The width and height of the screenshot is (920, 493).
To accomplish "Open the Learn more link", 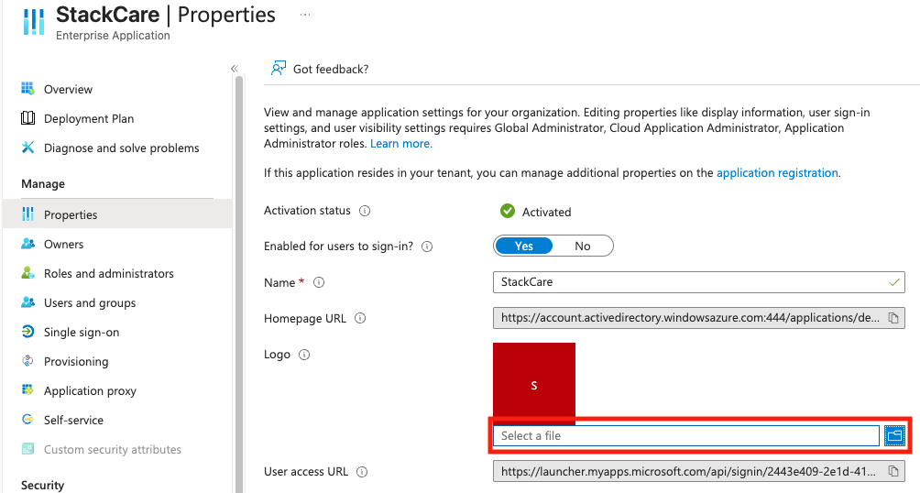I will pyautogui.click(x=400, y=144).
